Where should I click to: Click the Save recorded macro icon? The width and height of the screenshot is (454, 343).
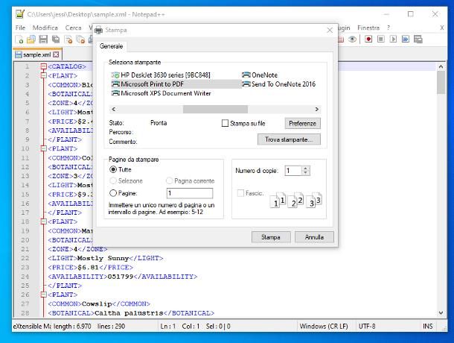pos(418,39)
